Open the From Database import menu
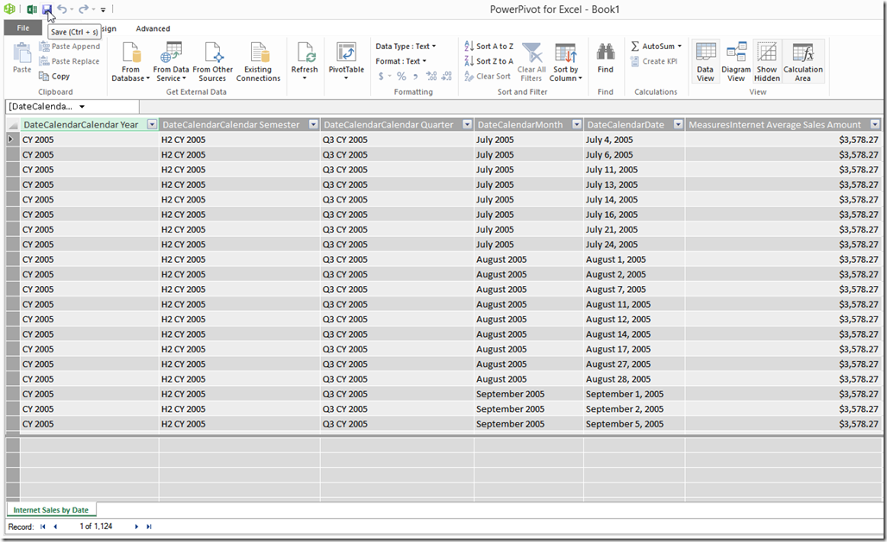The height and width of the screenshot is (542, 887). click(x=130, y=61)
